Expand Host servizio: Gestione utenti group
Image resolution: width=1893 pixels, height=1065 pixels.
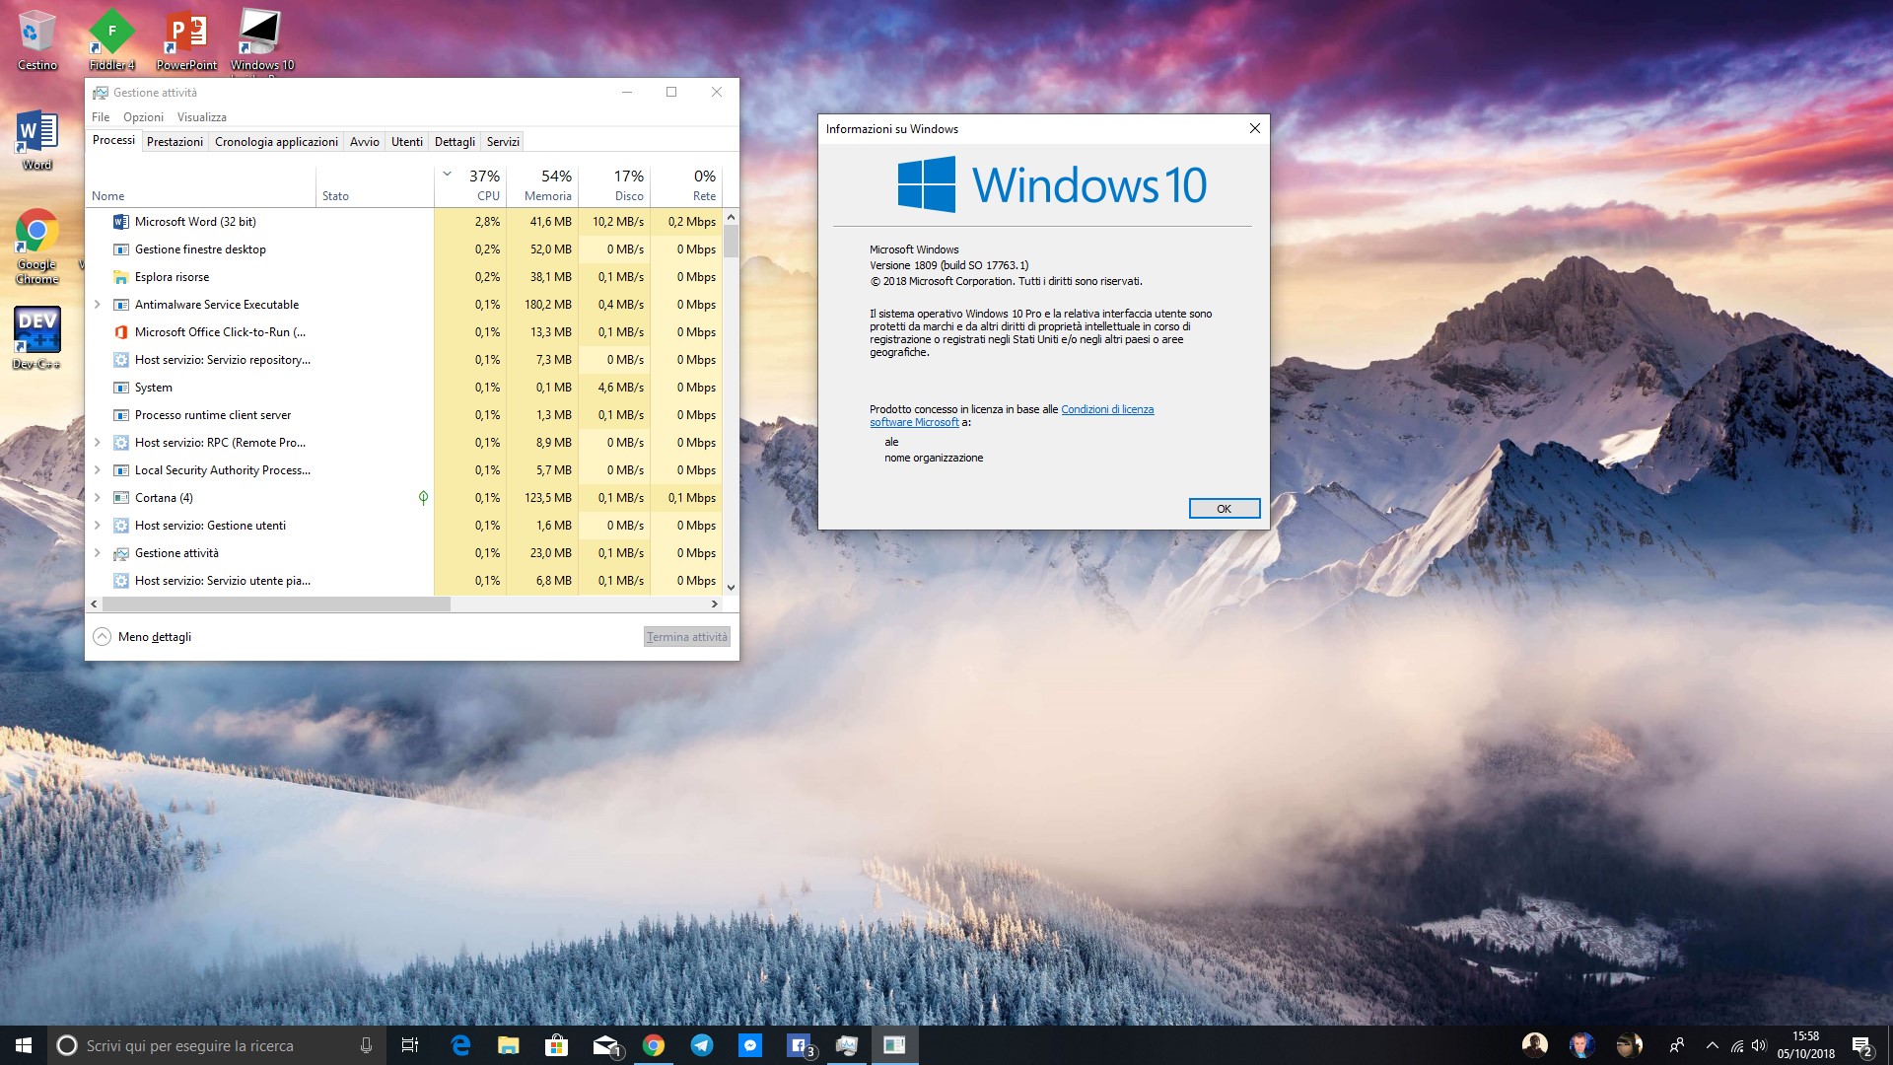click(97, 526)
